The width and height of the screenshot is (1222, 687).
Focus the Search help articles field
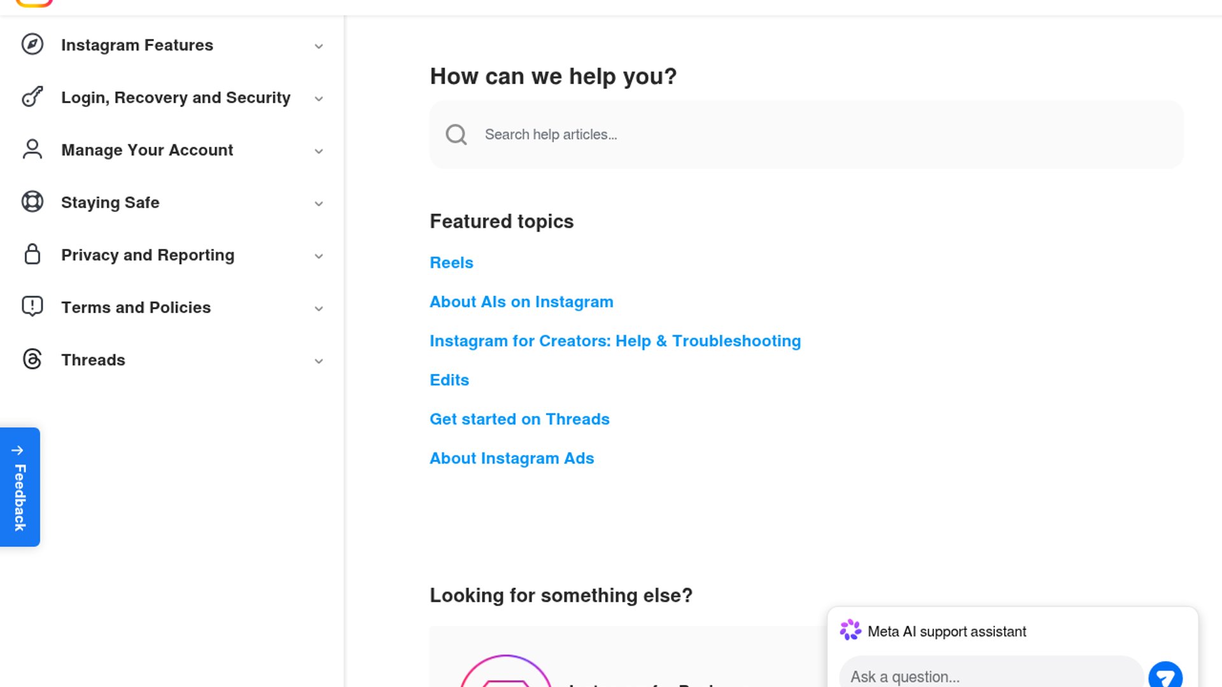tap(806, 135)
